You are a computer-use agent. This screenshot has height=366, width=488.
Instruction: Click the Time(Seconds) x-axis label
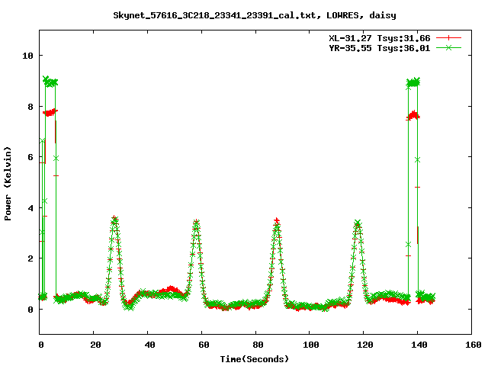[255, 359]
